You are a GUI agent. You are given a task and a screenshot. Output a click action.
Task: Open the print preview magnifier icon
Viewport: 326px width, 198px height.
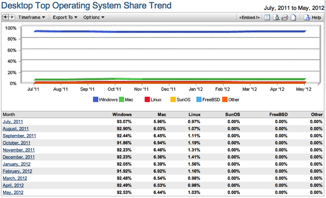click(276, 17)
